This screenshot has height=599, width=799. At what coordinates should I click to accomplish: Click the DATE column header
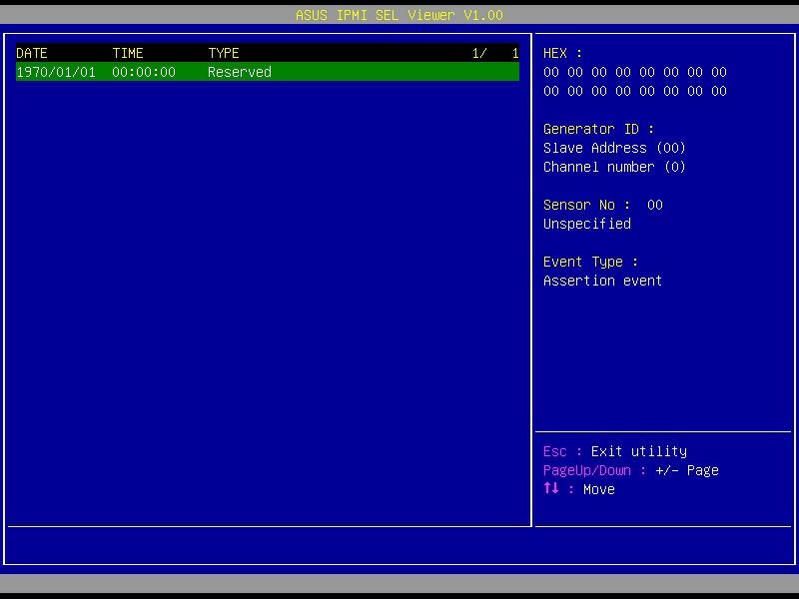click(32, 53)
